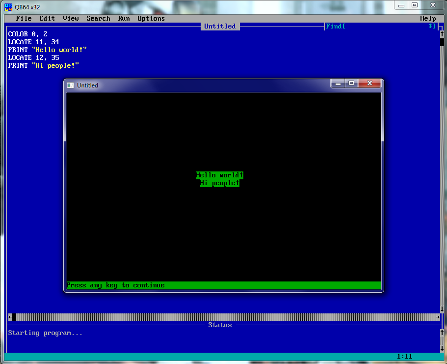447x364 pixels.
Task: Open the Run menu
Action: (x=124, y=18)
